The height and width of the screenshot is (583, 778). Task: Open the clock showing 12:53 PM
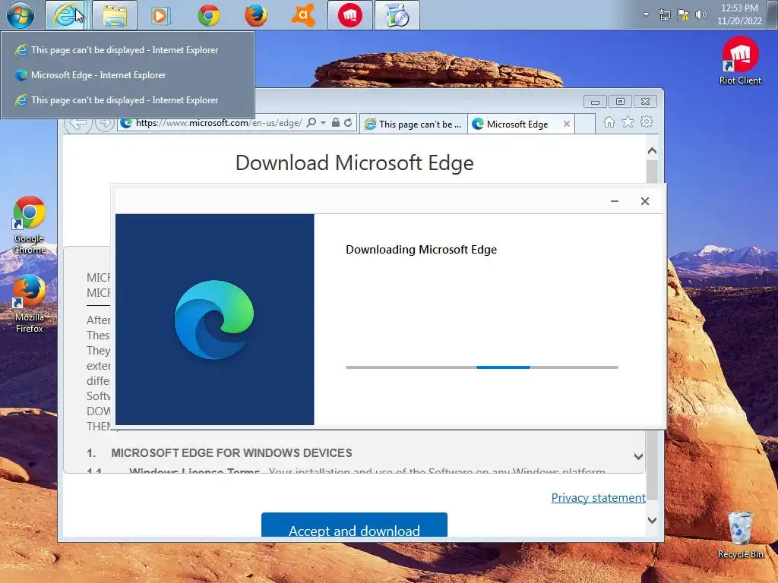[739, 14]
